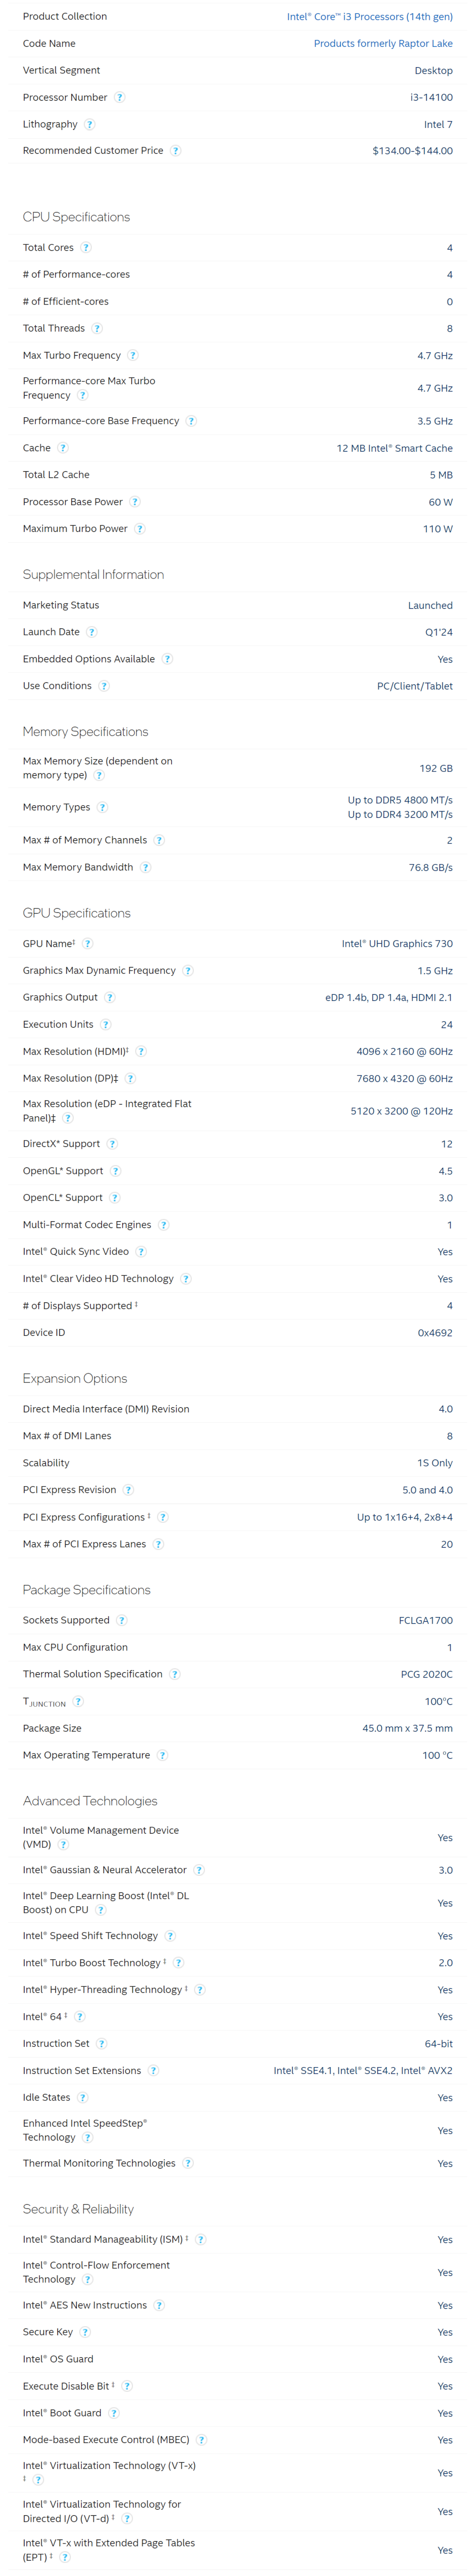Open help for Processor Base Power
Image resolution: width=475 pixels, height=2576 pixels.
tap(135, 502)
